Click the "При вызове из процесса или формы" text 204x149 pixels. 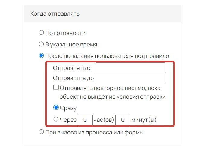[x=94, y=133]
